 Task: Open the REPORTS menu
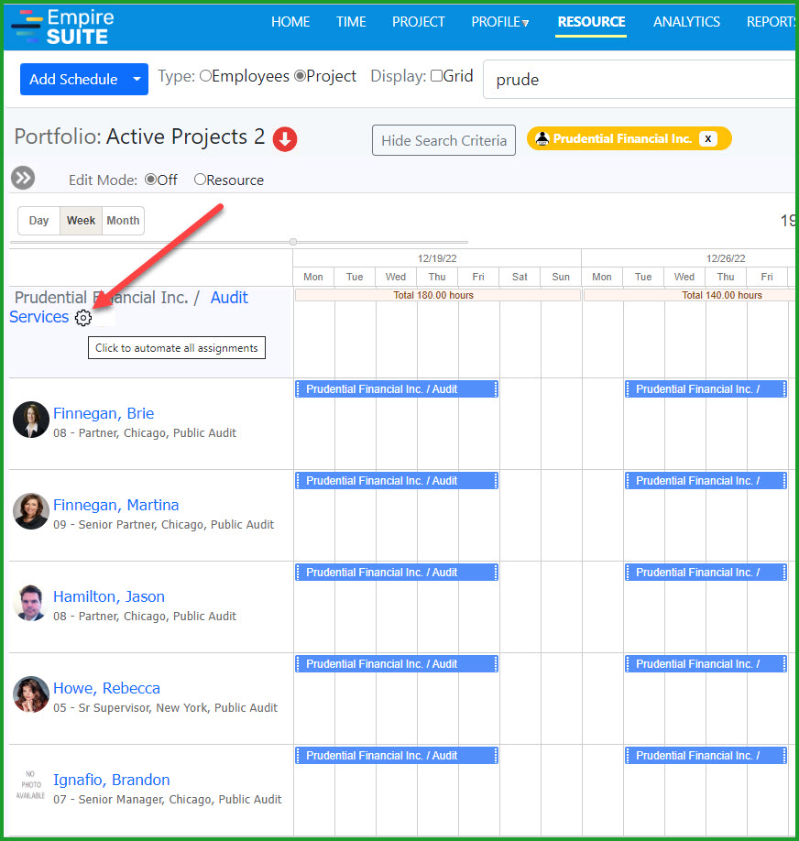[x=771, y=22]
